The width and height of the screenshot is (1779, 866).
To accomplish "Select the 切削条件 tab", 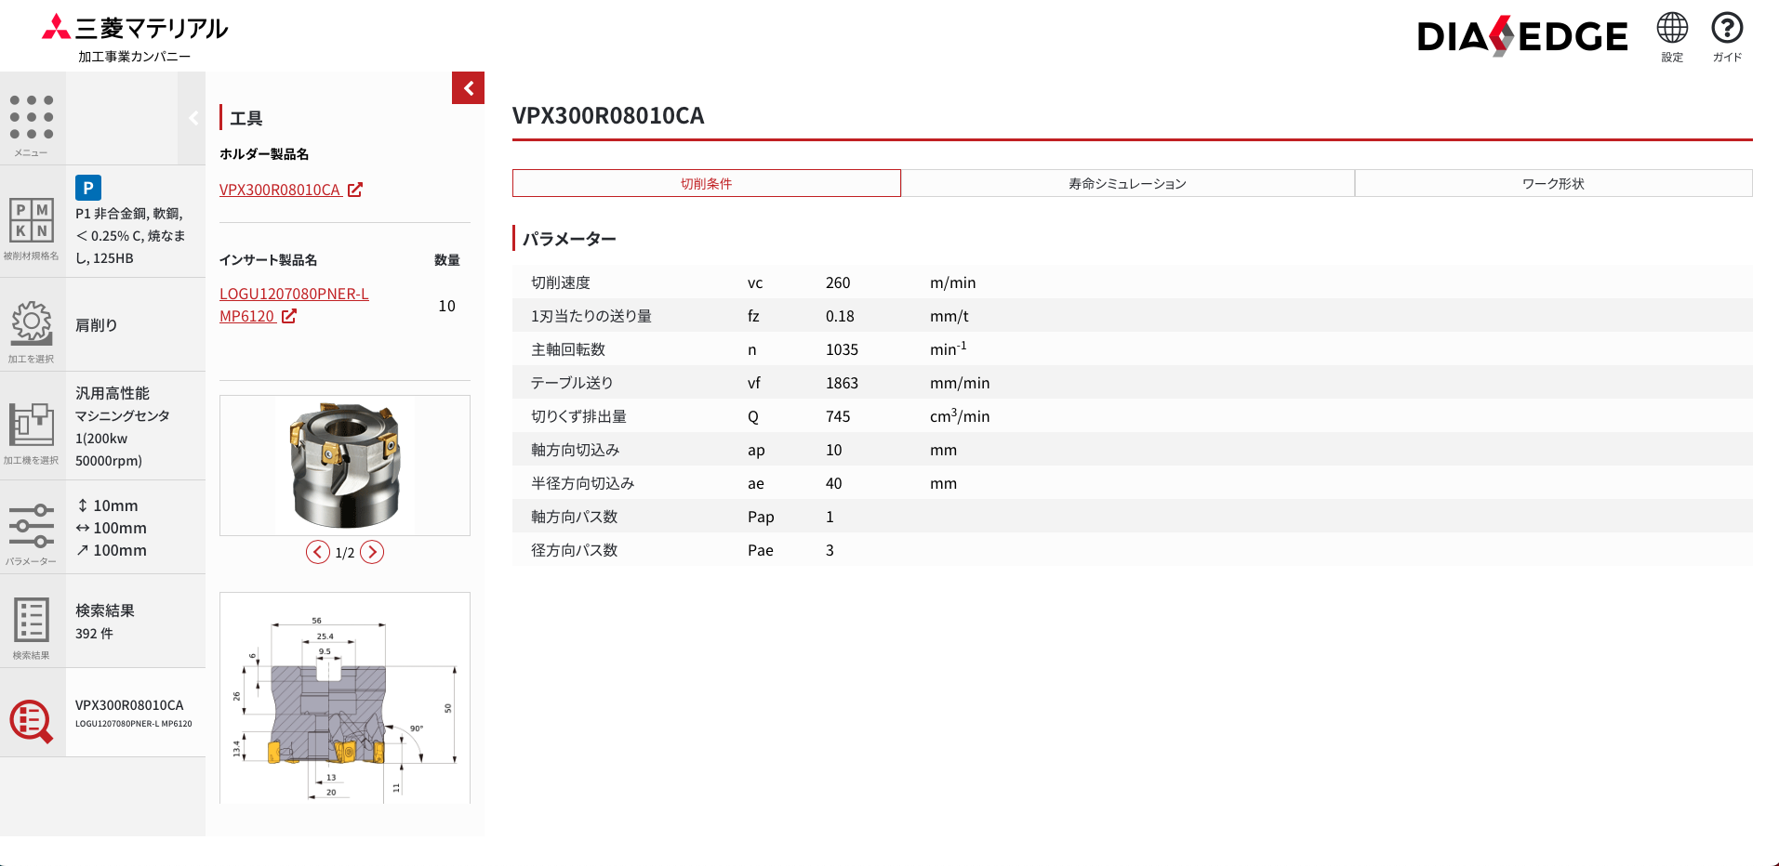I will click(707, 183).
